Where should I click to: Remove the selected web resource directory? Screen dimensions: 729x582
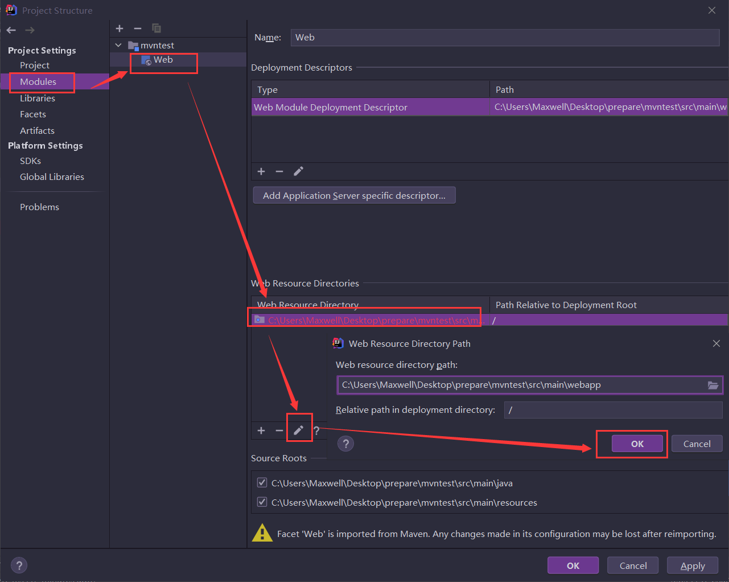[x=279, y=431]
